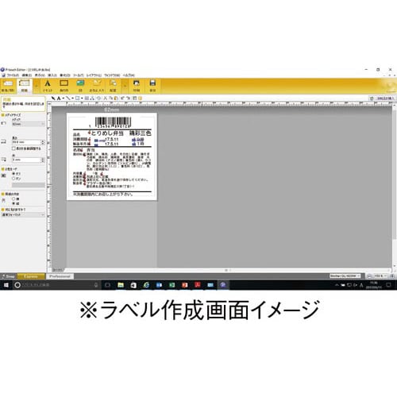Save the label using the floppy disk icon
This screenshot has width=397, height=397.
(x=152, y=86)
